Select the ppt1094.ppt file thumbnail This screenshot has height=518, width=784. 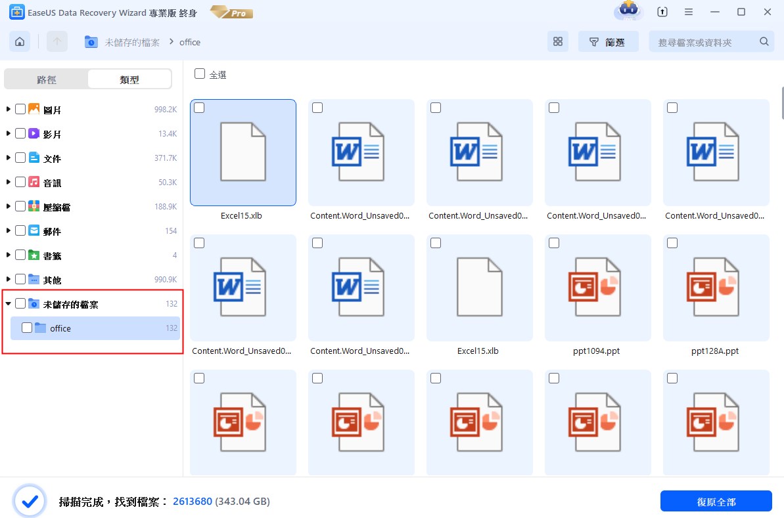click(x=597, y=288)
